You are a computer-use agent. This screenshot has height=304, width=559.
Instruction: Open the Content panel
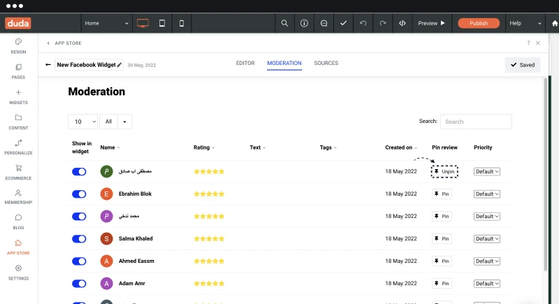(x=18, y=122)
